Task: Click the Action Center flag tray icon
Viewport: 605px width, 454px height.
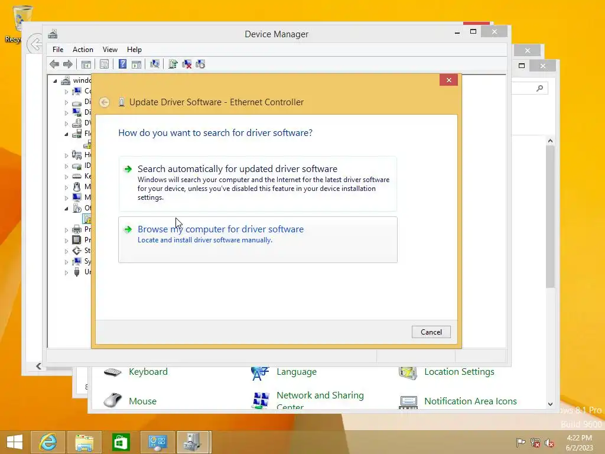Action: click(521, 443)
